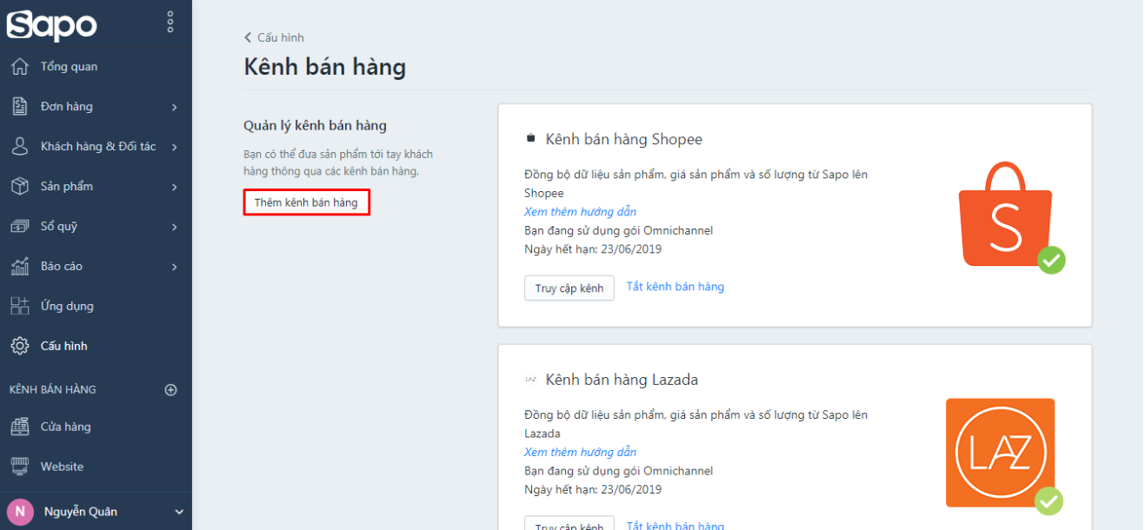Screen dimensions: 1145x530
Task: Add a sales channel with the plus icon
Action: click(171, 390)
